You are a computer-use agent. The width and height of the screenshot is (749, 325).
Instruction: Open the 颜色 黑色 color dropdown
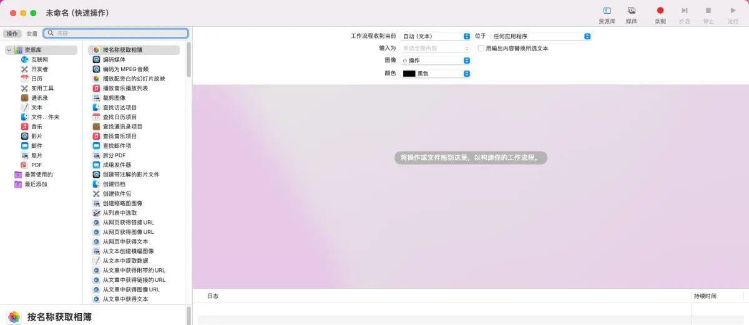[x=435, y=74]
